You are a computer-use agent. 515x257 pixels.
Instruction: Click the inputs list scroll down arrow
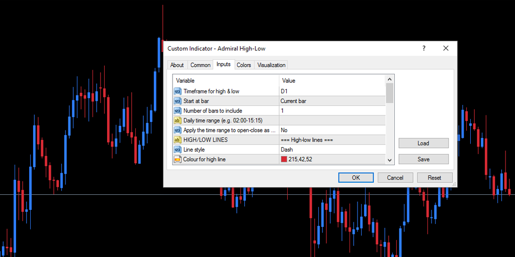[x=390, y=160]
